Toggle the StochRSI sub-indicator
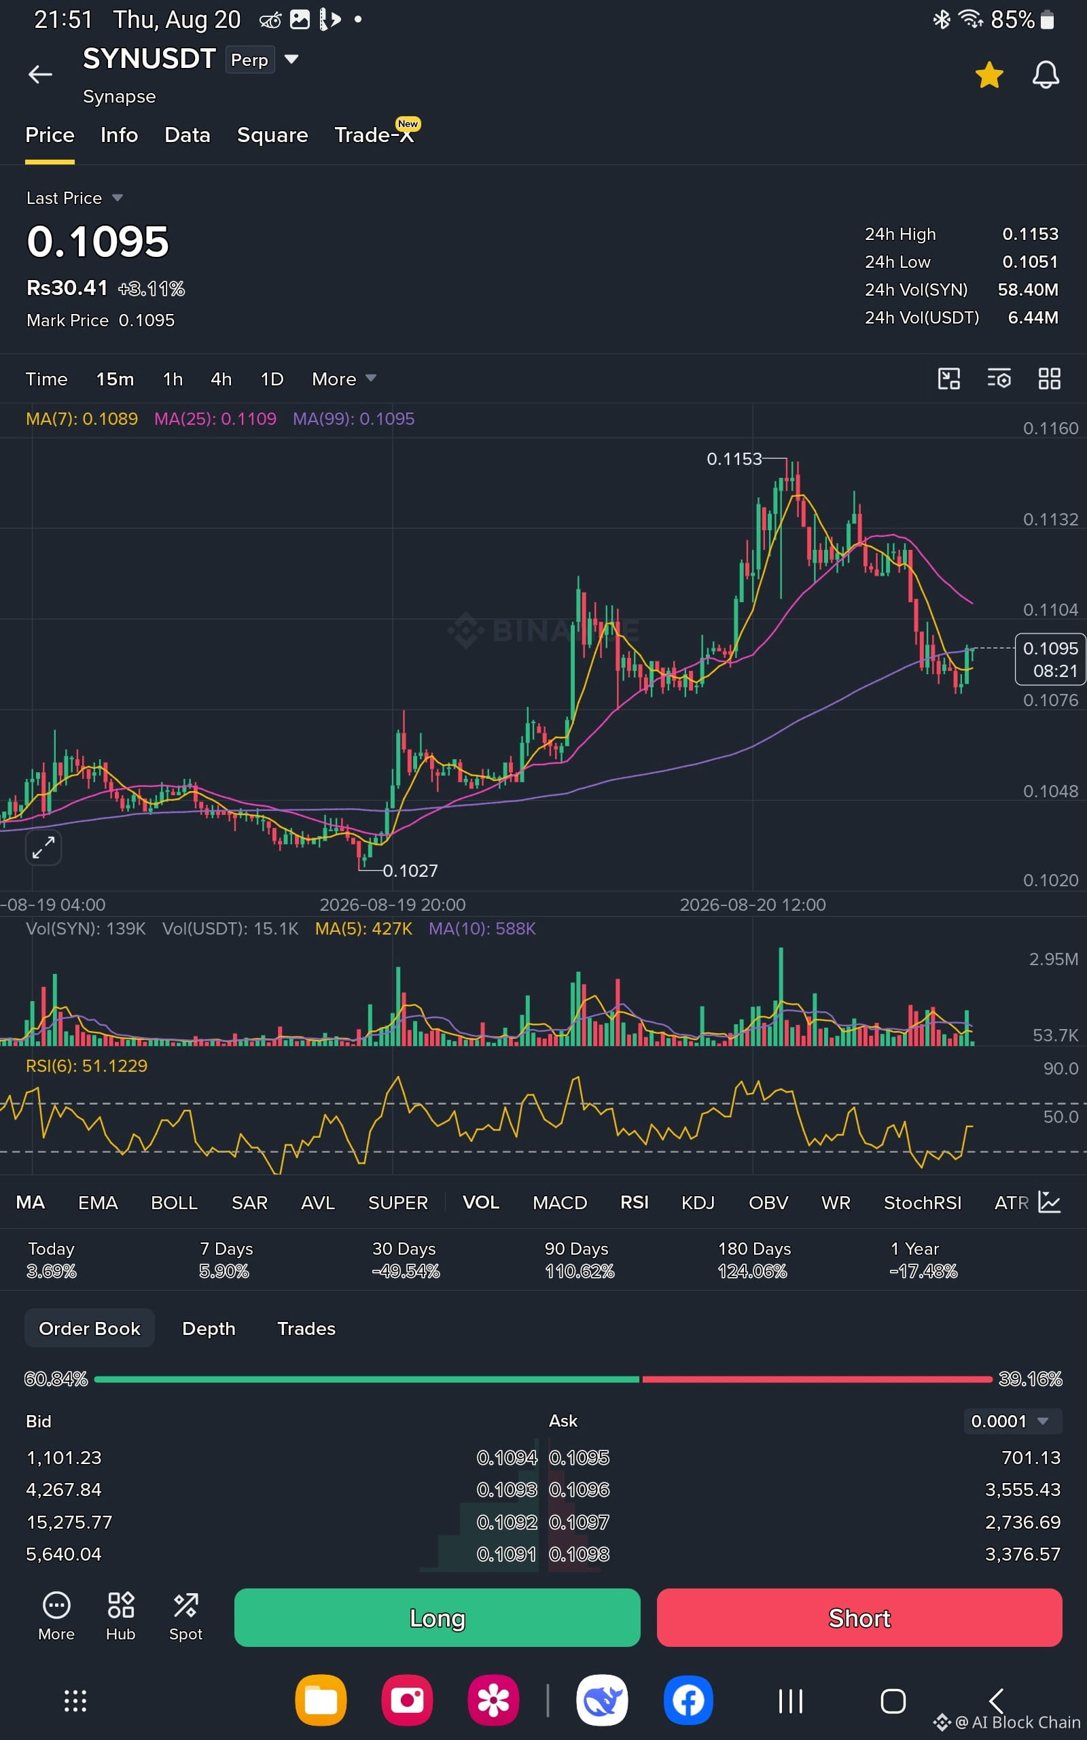This screenshot has width=1087, height=1740. 923,1203
